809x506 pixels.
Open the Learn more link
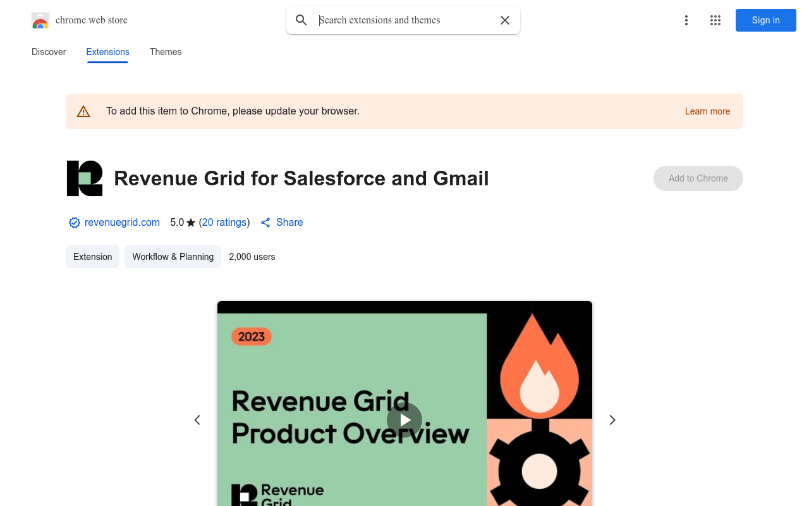click(707, 111)
